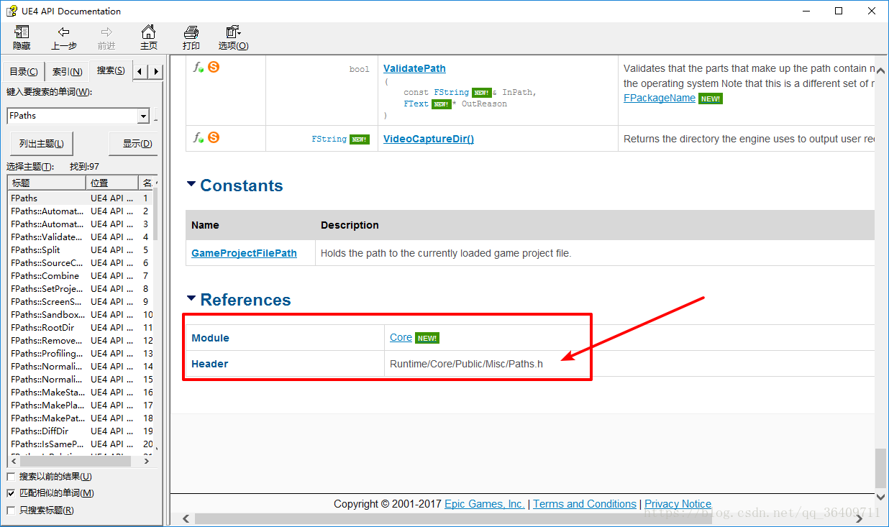Click the static S icon beside ValidatePath
Viewport: 889px width, 527px height.
point(214,67)
